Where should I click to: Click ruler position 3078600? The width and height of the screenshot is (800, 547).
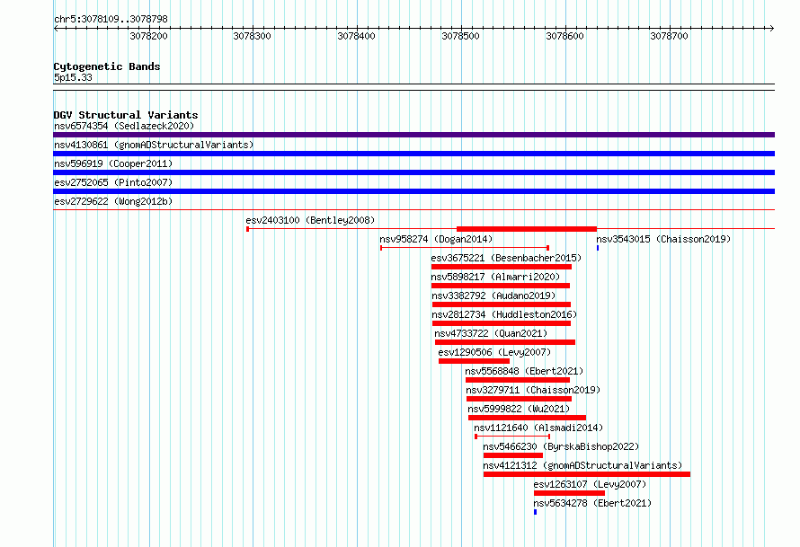tap(564, 36)
